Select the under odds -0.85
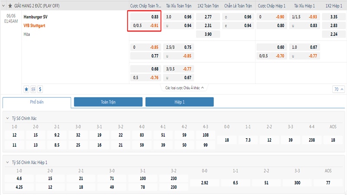Image resolution: width=347 pixels, height=195 pixels. tap(179, 56)
